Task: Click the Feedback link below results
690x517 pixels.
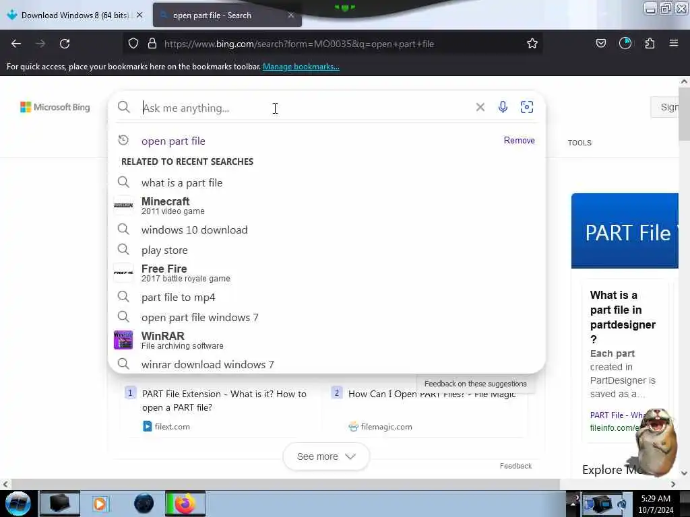Action: [x=515, y=466]
